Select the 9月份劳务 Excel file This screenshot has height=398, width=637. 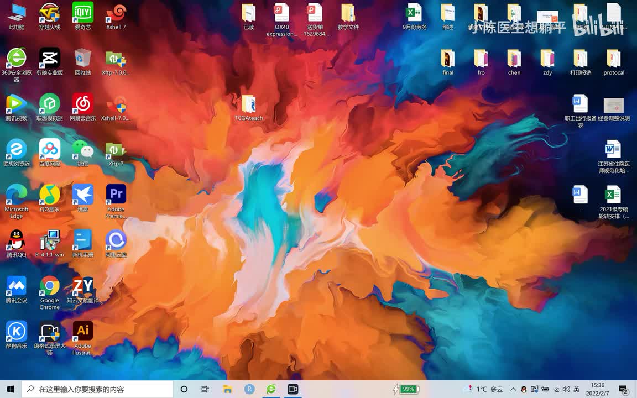[414, 16]
